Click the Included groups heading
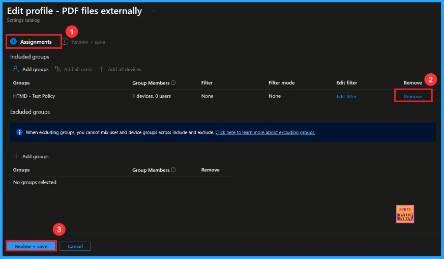This screenshot has height=259, width=444. click(x=29, y=56)
